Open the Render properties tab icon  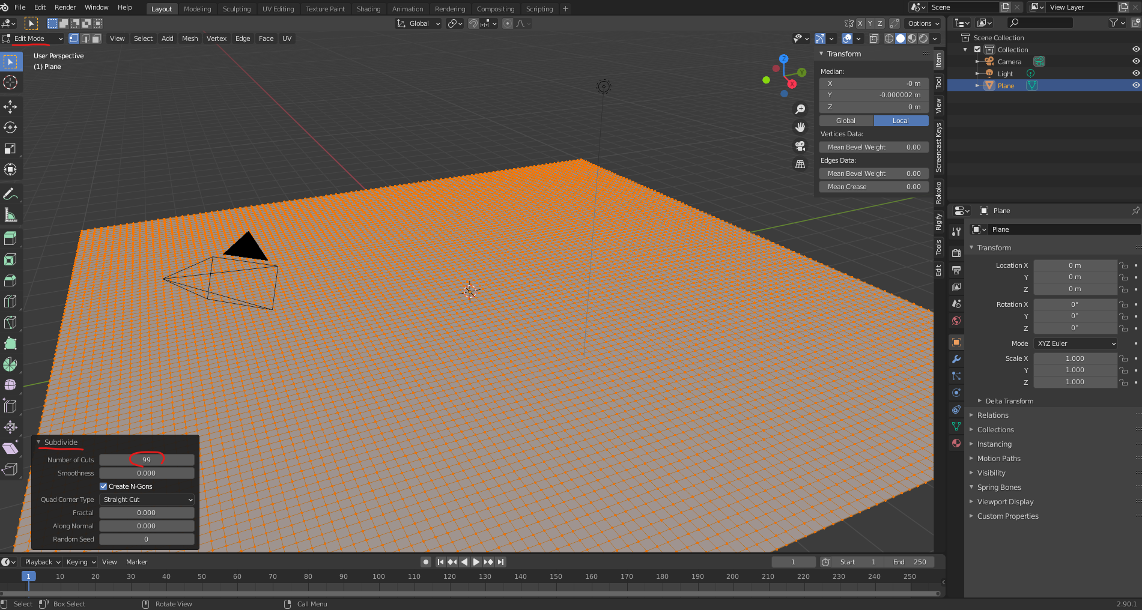956,253
